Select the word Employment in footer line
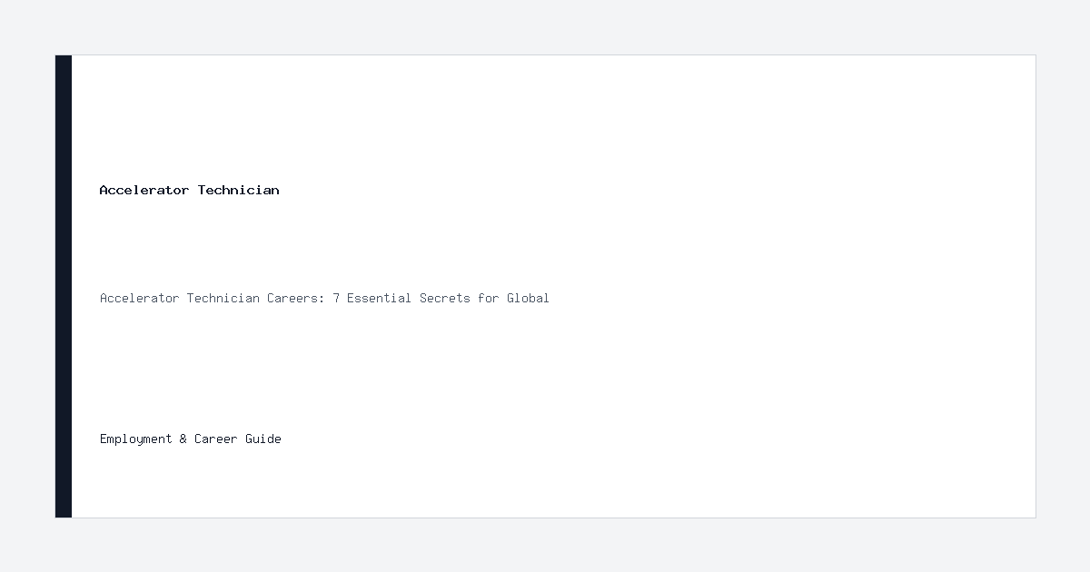The image size is (1090, 572). click(x=136, y=439)
